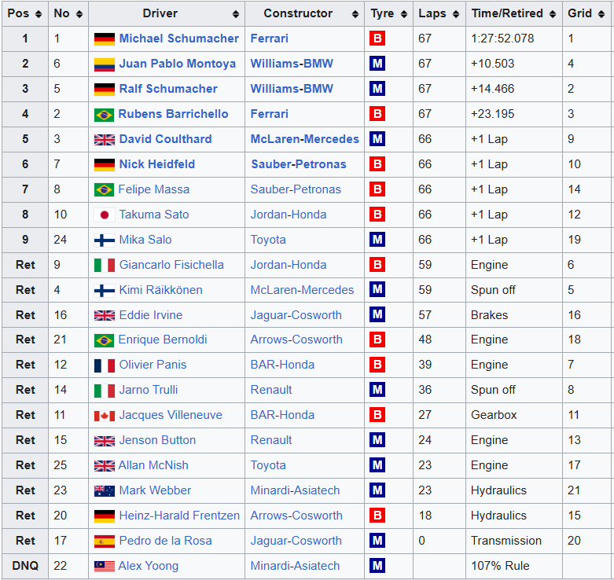The height and width of the screenshot is (580, 614).
Task: Open Kimi Räikkönen driver link
Action: coord(160,290)
